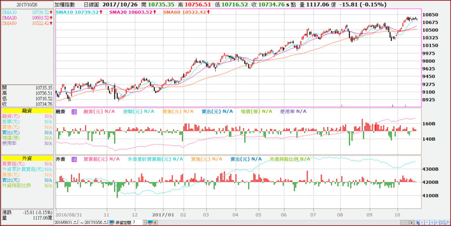Adjust the 保留空間 stepper control

point(145,222)
